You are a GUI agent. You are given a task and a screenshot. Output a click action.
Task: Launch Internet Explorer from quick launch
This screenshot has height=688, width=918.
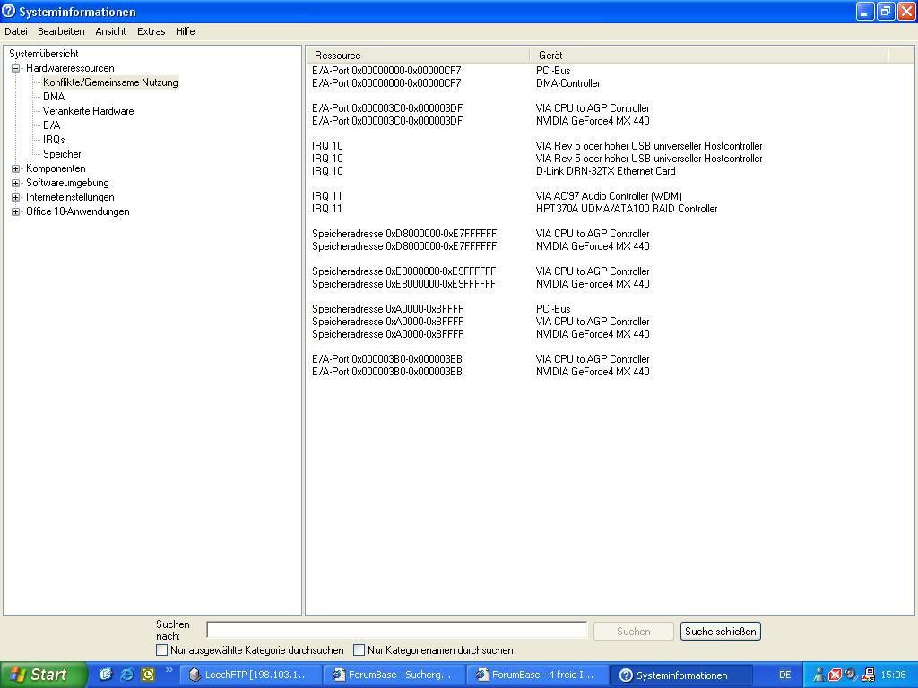[126, 675]
